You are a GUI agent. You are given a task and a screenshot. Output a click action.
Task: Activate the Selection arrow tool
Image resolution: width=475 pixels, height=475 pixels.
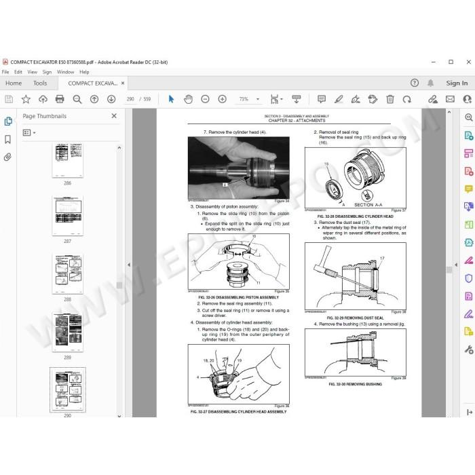[171, 99]
